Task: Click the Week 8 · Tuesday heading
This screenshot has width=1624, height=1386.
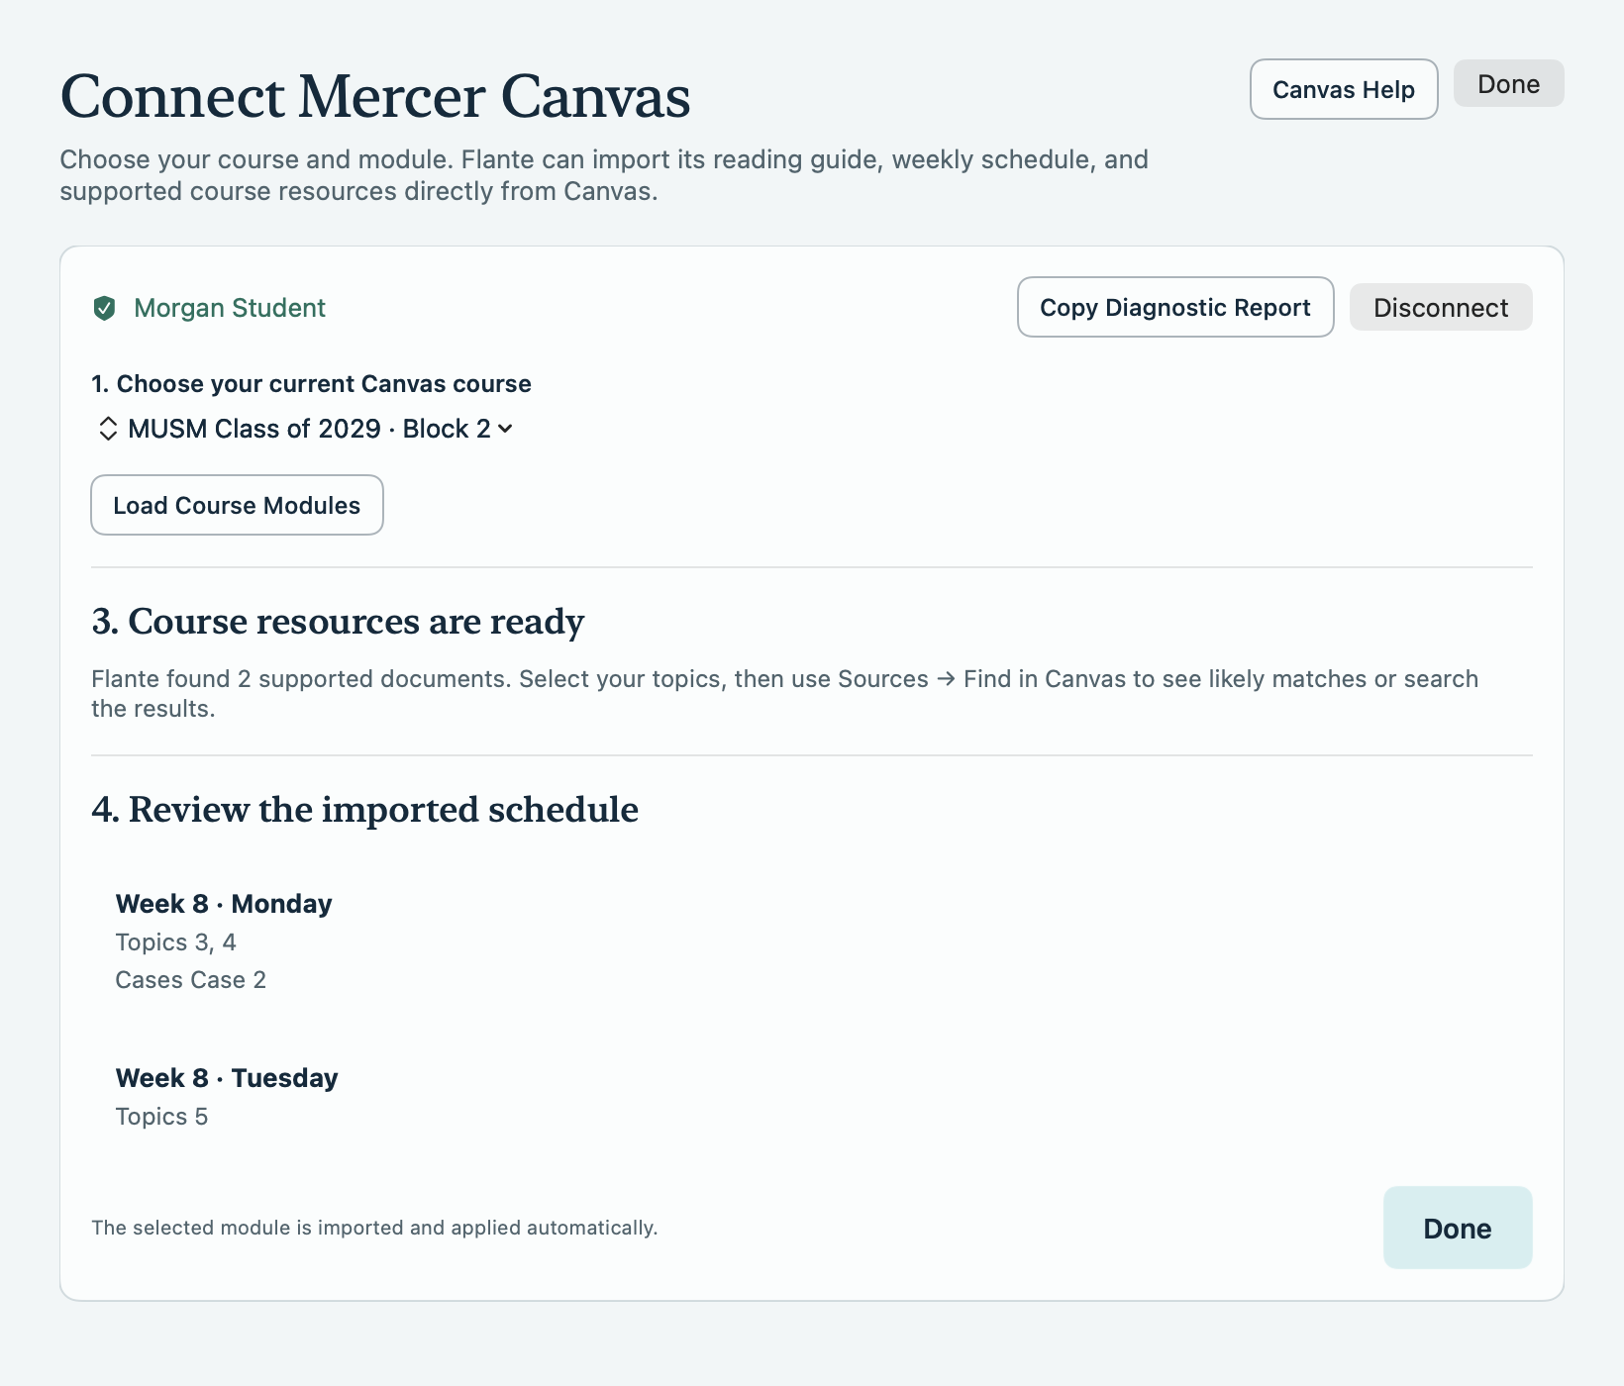Action: (227, 1078)
